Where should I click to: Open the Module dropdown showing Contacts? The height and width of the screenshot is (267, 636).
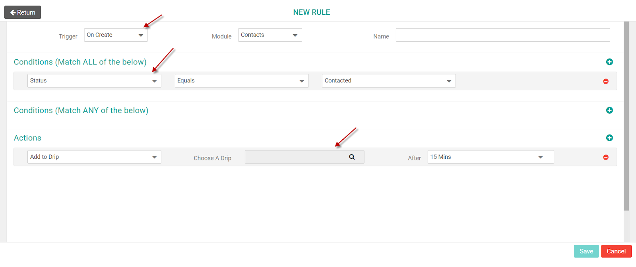270,35
